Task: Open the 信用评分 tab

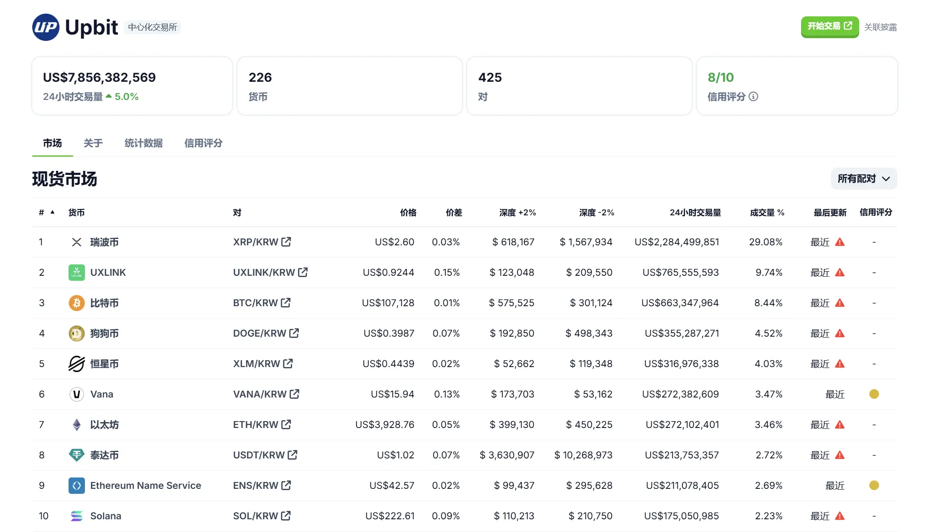Action: tap(203, 143)
